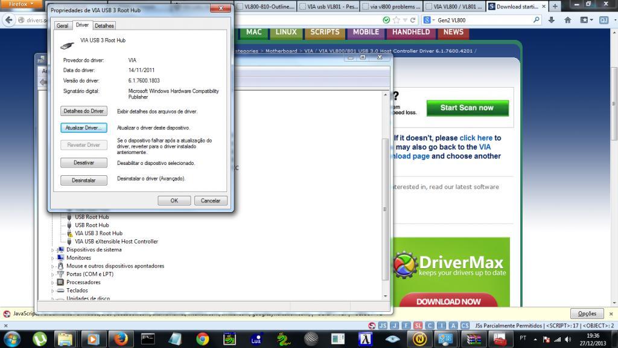Click the volume speaker tray icon

[x=567, y=340]
